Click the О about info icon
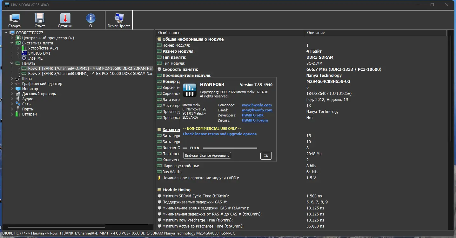Viewport: 456px width, 238px height. pos(91,21)
